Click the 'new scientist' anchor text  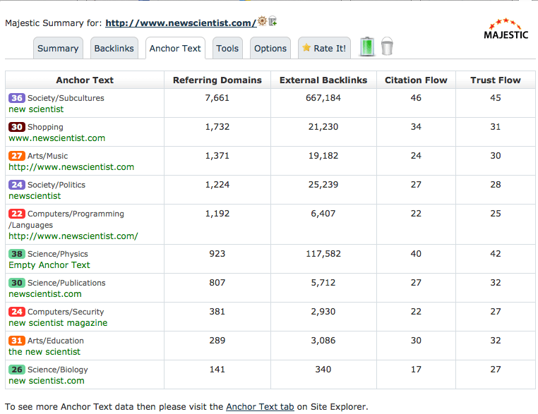coord(36,109)
